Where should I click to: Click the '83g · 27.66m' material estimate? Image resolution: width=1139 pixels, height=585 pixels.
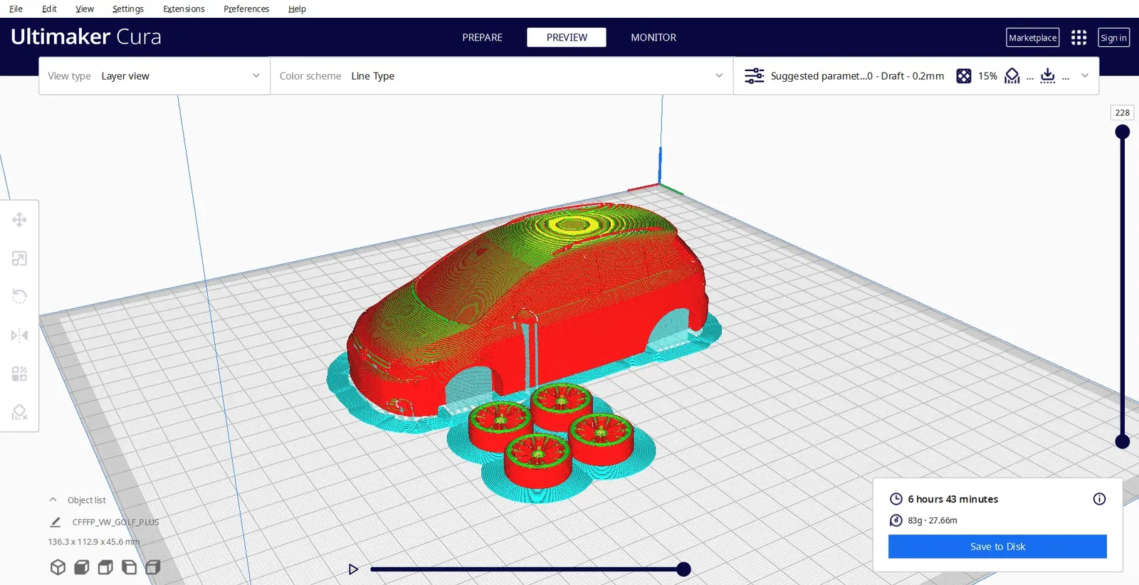[932, 520]
